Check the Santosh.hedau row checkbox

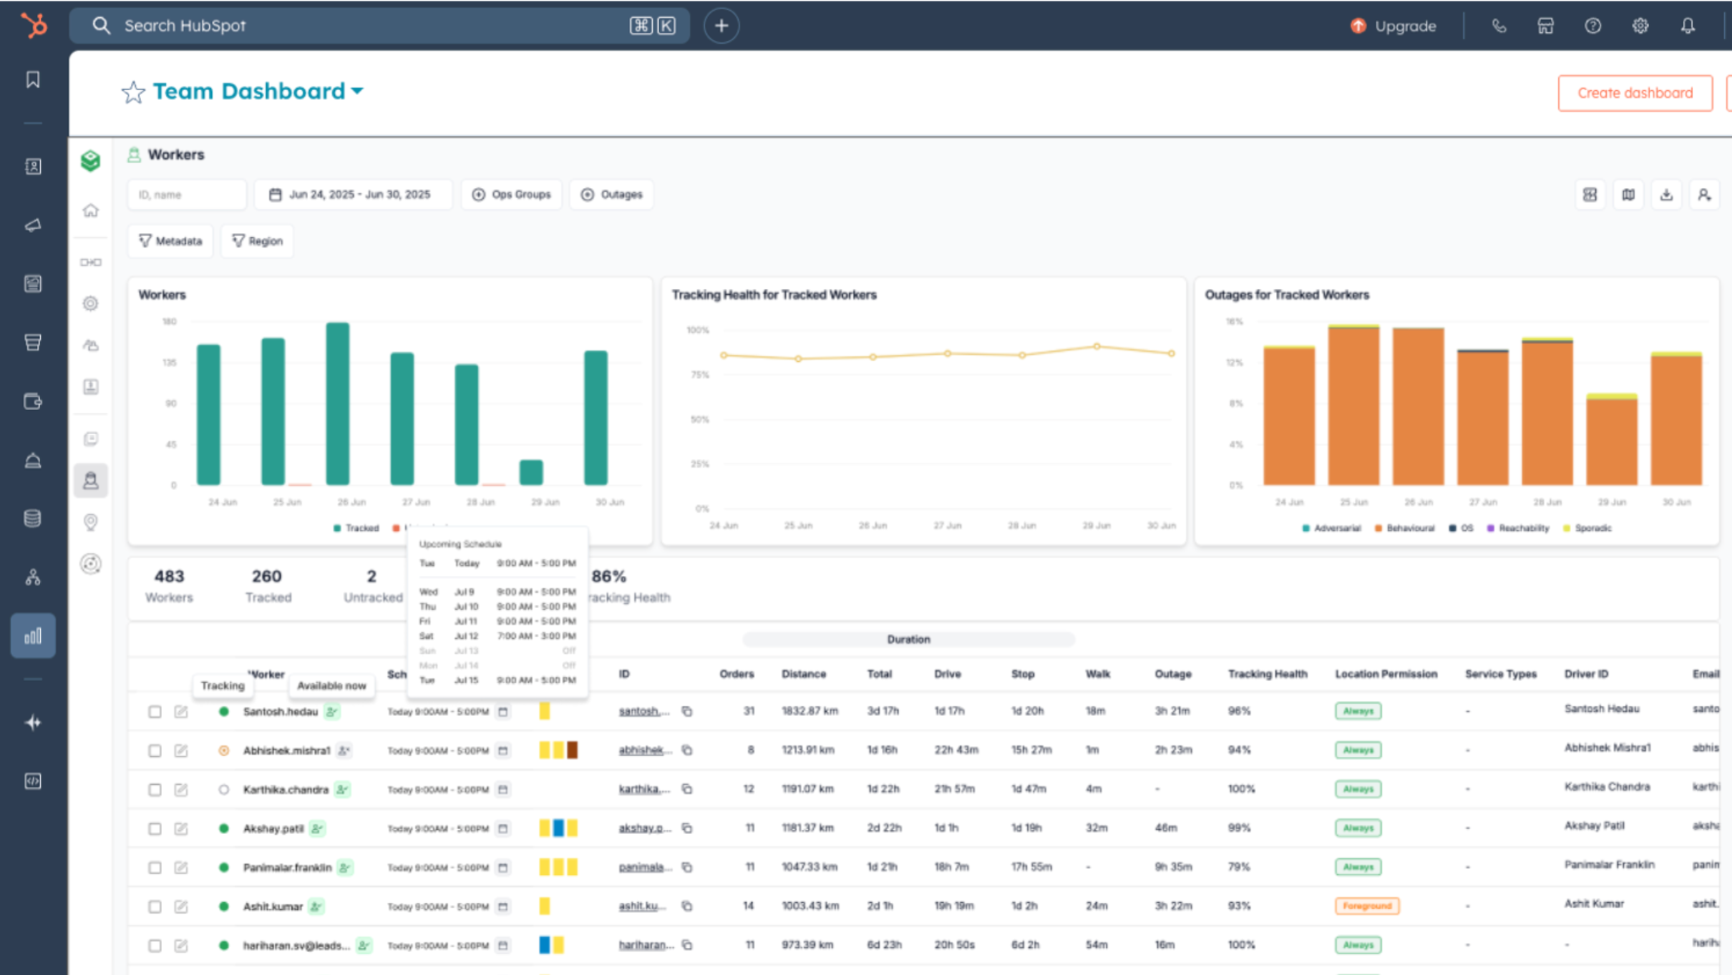point(155,712)
